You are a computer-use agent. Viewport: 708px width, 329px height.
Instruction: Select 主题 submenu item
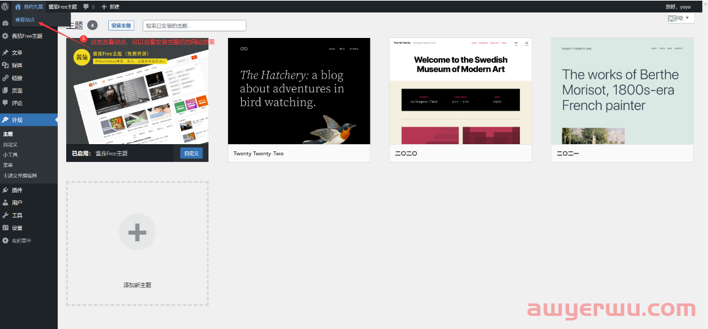pyautogui.click(x=8, y=134)
